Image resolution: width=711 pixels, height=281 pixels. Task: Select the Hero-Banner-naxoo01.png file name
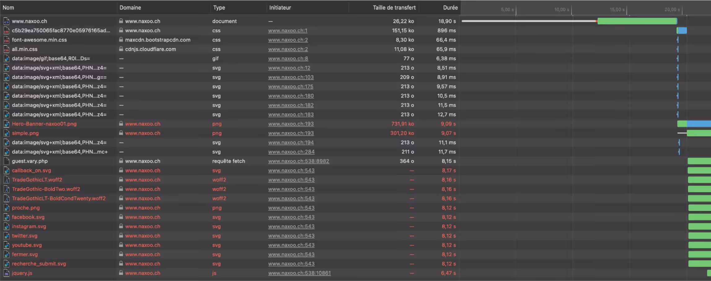click(x=44, y=124)
